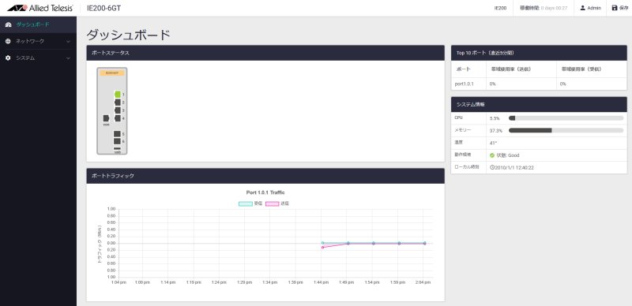This screenshot has width=632, height=306.
Task: Click the port1.0.1 row in Top 10
Action: [x=539, y=84]
